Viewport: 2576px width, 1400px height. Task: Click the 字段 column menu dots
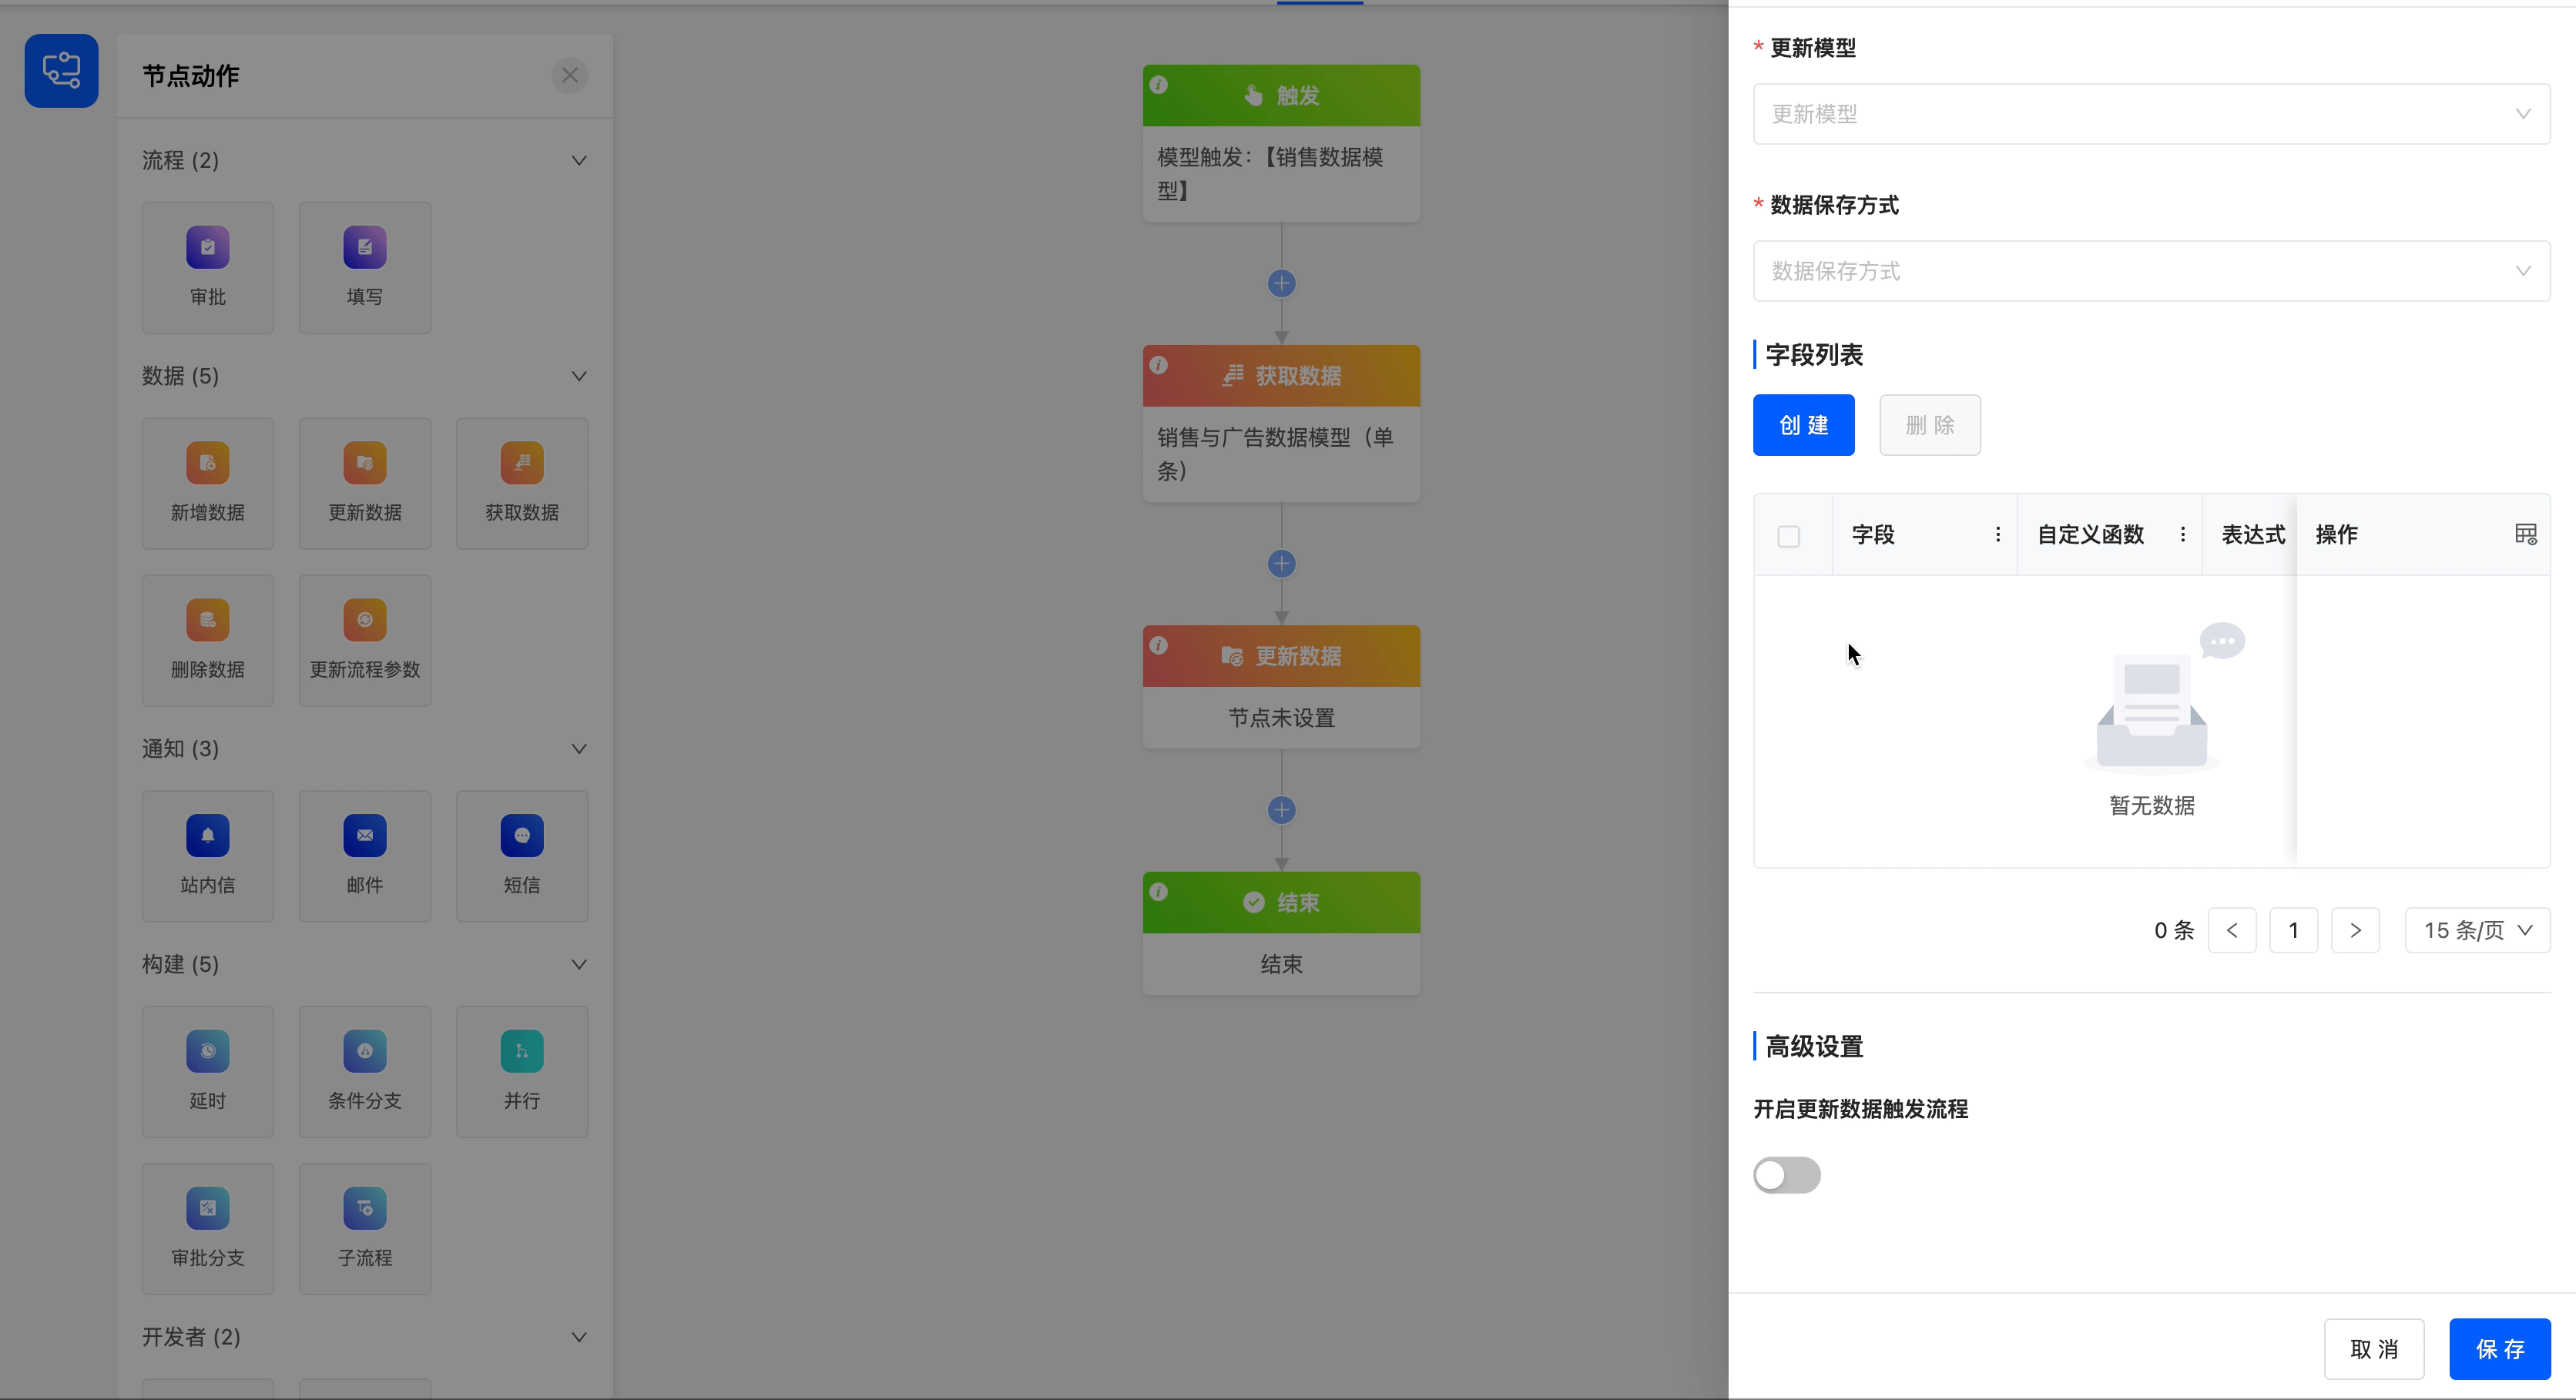[1997, 535]
